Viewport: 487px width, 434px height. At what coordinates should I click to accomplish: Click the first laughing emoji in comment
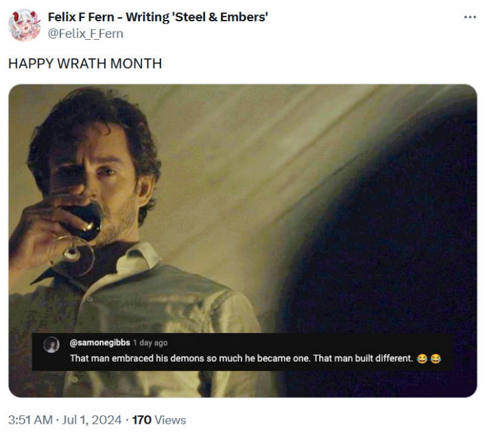click(x=422, y=358)
